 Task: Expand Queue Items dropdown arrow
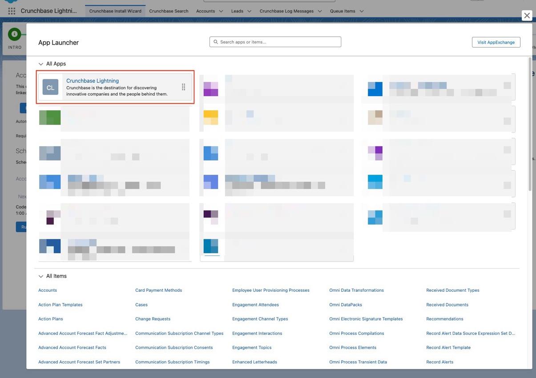(362, 11)
